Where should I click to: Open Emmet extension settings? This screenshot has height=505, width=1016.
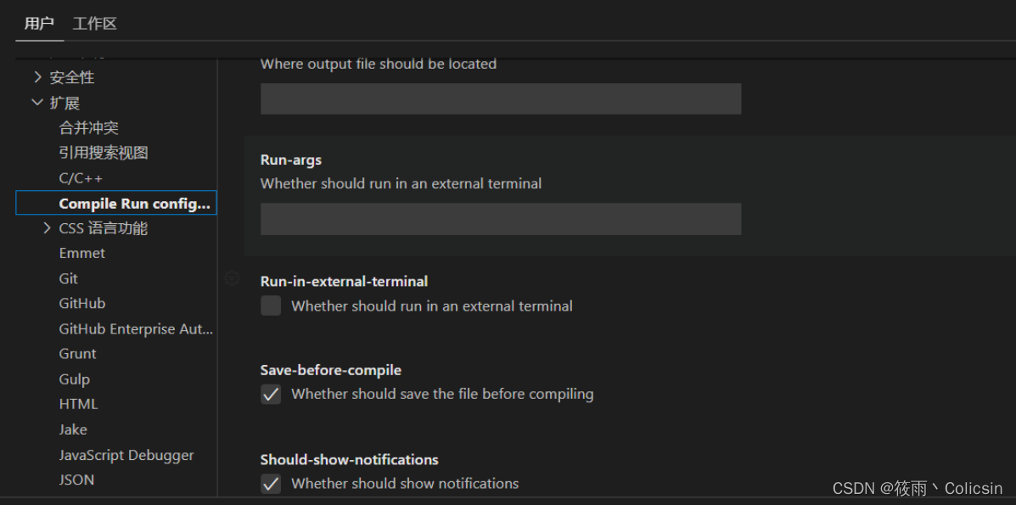tap(82, 253)
